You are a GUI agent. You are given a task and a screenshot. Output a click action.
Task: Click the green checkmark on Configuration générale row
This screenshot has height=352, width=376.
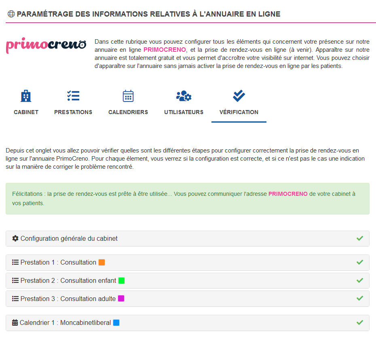[360, 238]
